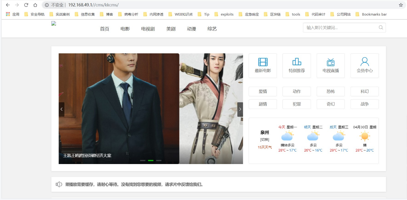Open the 应急响应 bookmark folder

point(249,14)
